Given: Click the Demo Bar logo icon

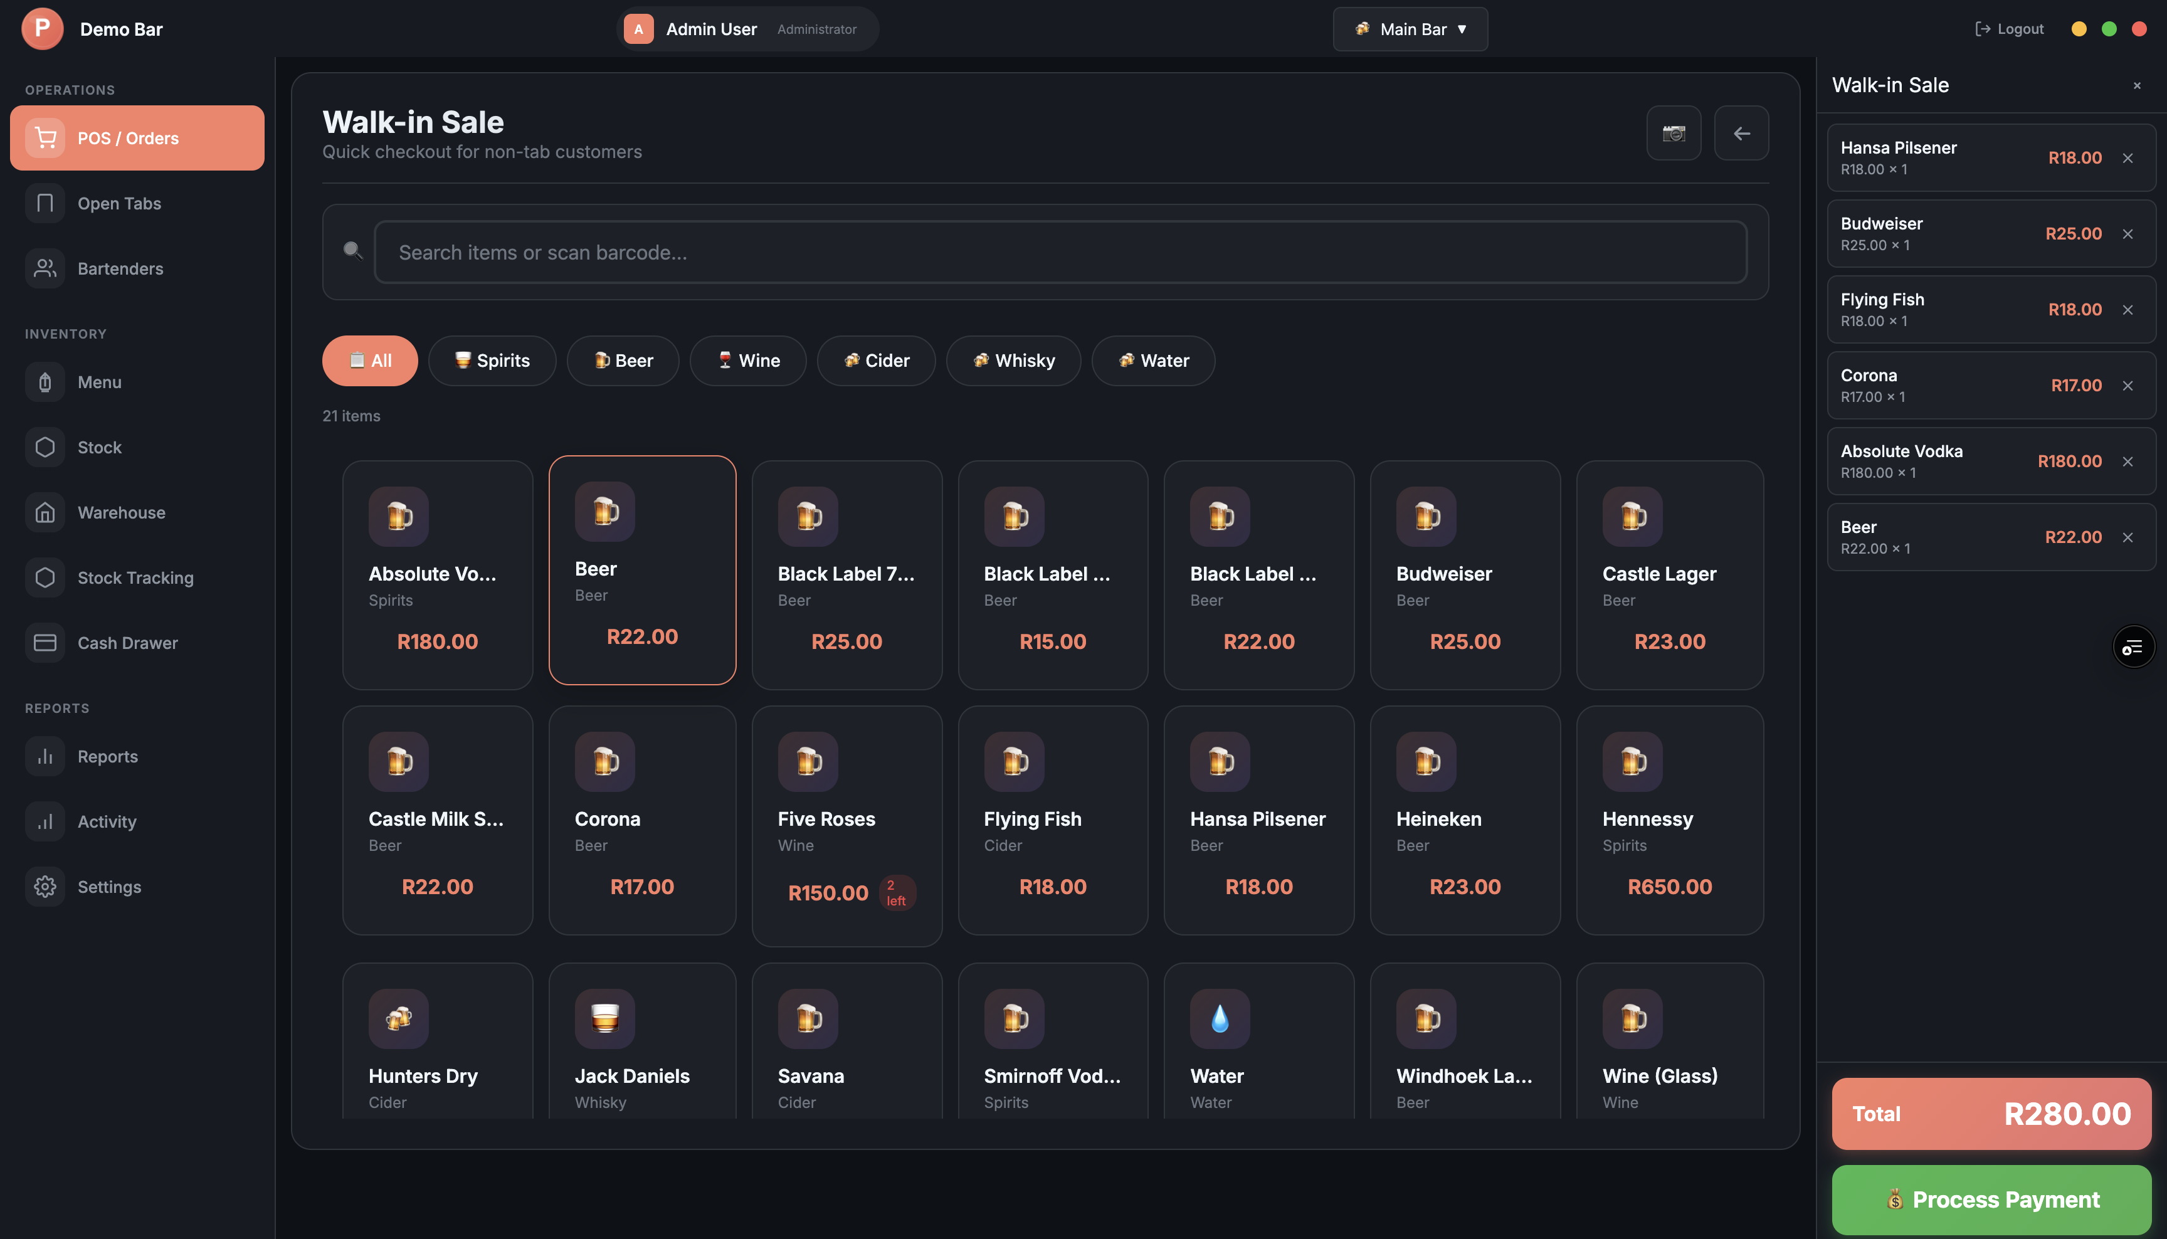Looking at the screenshot, I should point(41,28).
